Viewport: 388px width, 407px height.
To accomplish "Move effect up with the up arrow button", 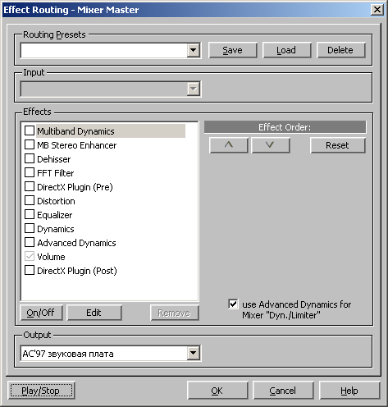I will tap(229, 145).
